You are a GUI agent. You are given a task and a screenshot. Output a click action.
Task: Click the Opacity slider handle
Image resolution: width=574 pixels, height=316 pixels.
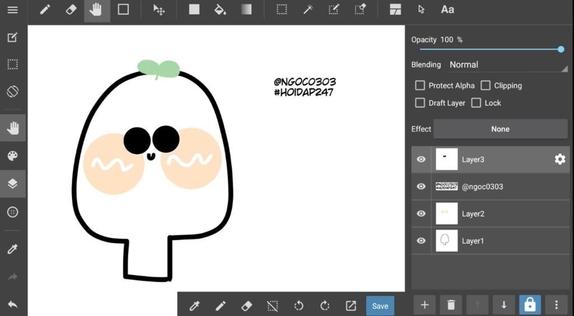(561, 49)
